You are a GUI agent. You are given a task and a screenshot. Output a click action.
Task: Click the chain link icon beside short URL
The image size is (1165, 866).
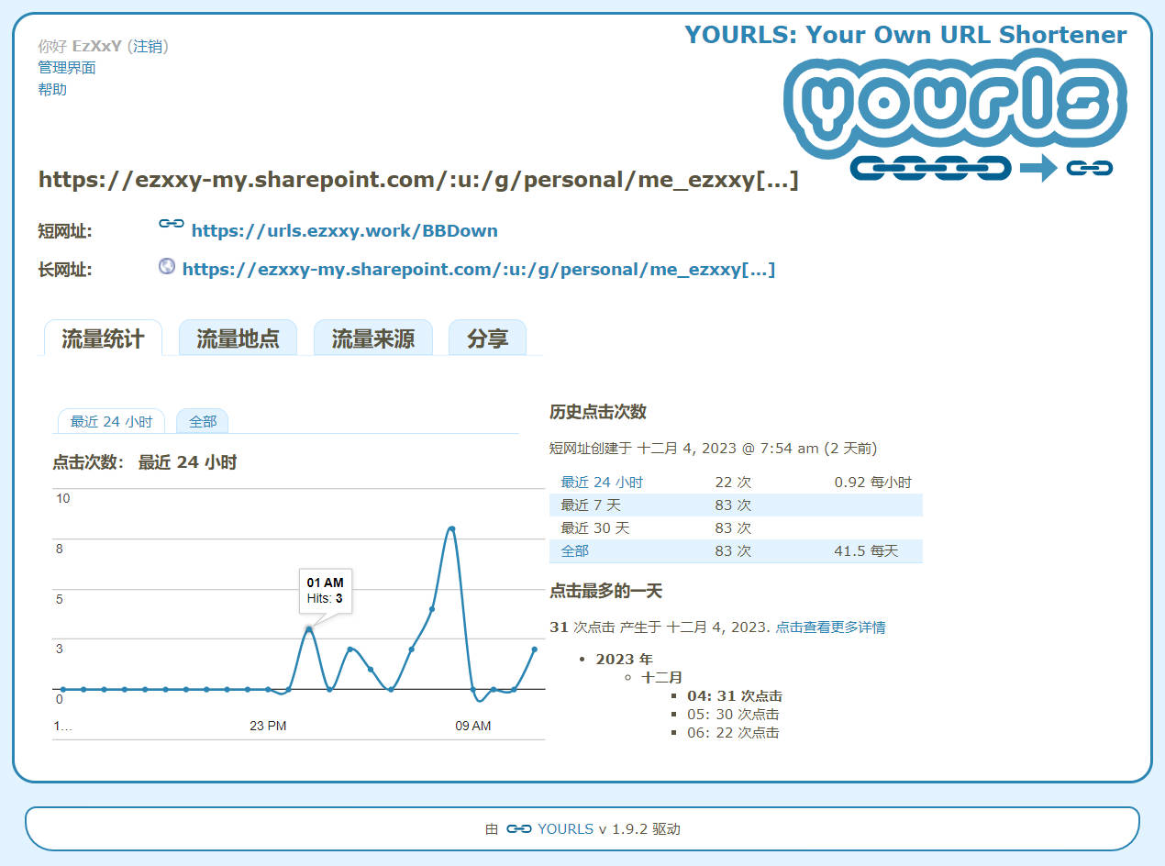[x=172, y=223]
